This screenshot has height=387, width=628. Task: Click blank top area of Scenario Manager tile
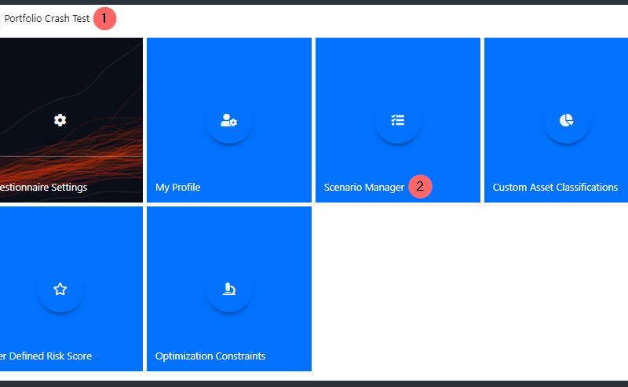pos(398,63)
